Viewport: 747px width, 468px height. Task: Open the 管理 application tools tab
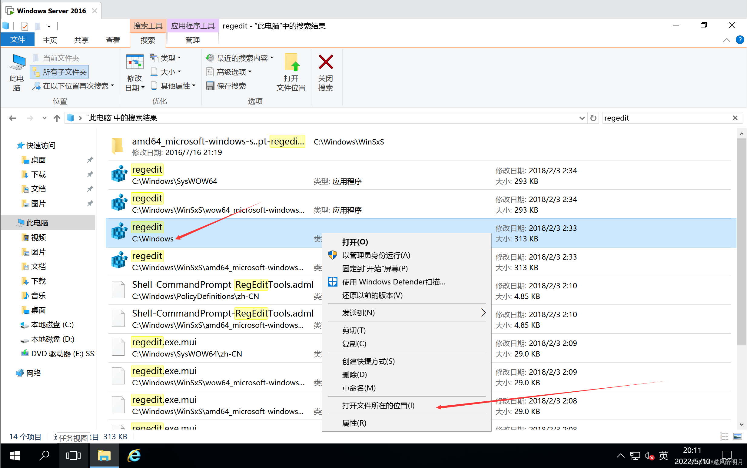[x=192, y=40]
